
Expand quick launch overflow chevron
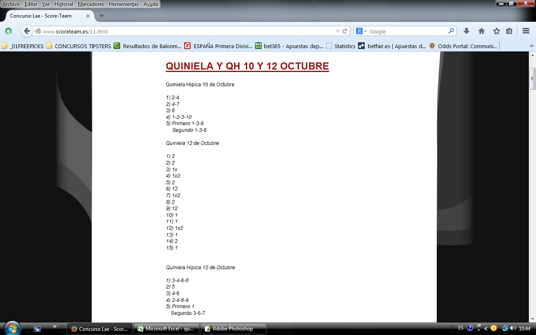pos(55,326)
